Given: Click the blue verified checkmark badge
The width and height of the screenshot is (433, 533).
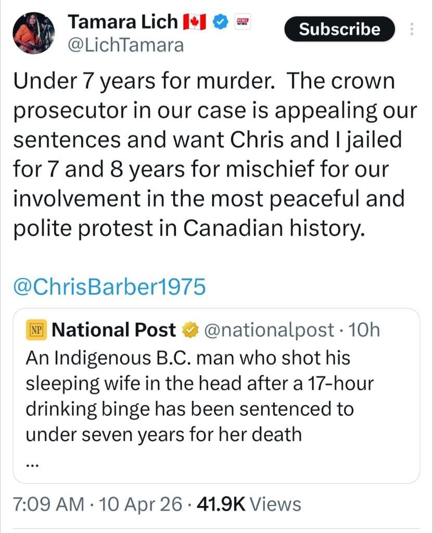Looking at the screenshot, I should pyautogui.click(x=222, y=22).
